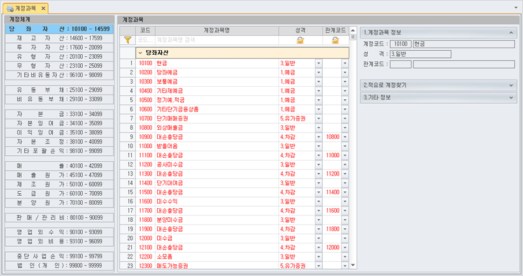
Task: Select 판매/관리비 : 80100 - 90099 category
Action: click(x=59, y=217)
